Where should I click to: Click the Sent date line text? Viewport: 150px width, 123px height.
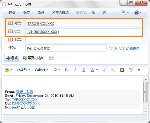(39, 95)
